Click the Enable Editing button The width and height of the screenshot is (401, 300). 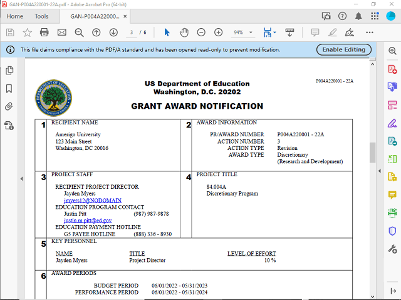pos(344,49)
